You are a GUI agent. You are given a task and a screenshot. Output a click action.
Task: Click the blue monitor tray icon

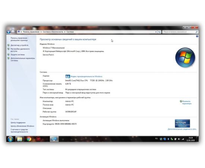tap(165, 139)
